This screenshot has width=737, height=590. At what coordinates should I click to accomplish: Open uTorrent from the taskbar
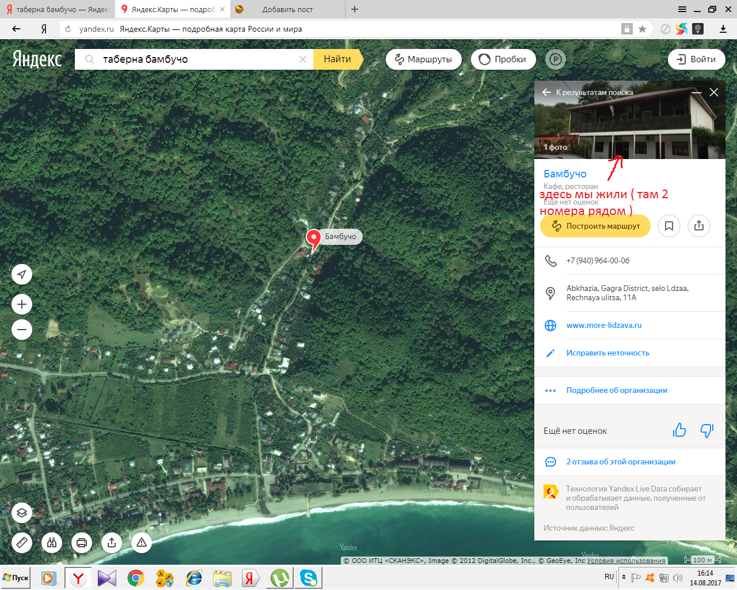click(280, 577)
